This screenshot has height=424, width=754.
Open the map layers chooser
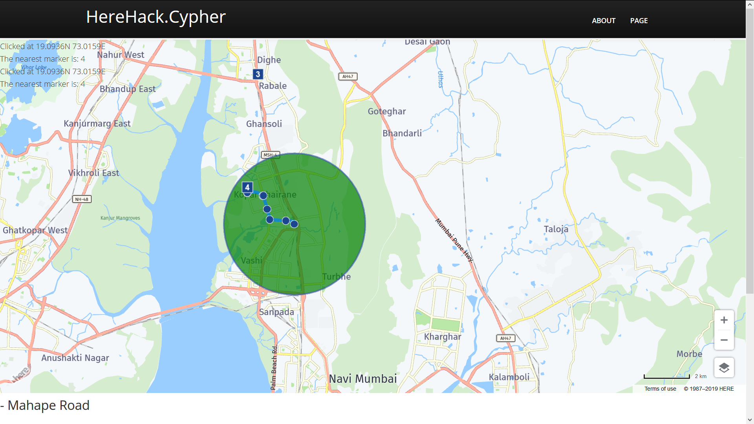coord(724,368)
